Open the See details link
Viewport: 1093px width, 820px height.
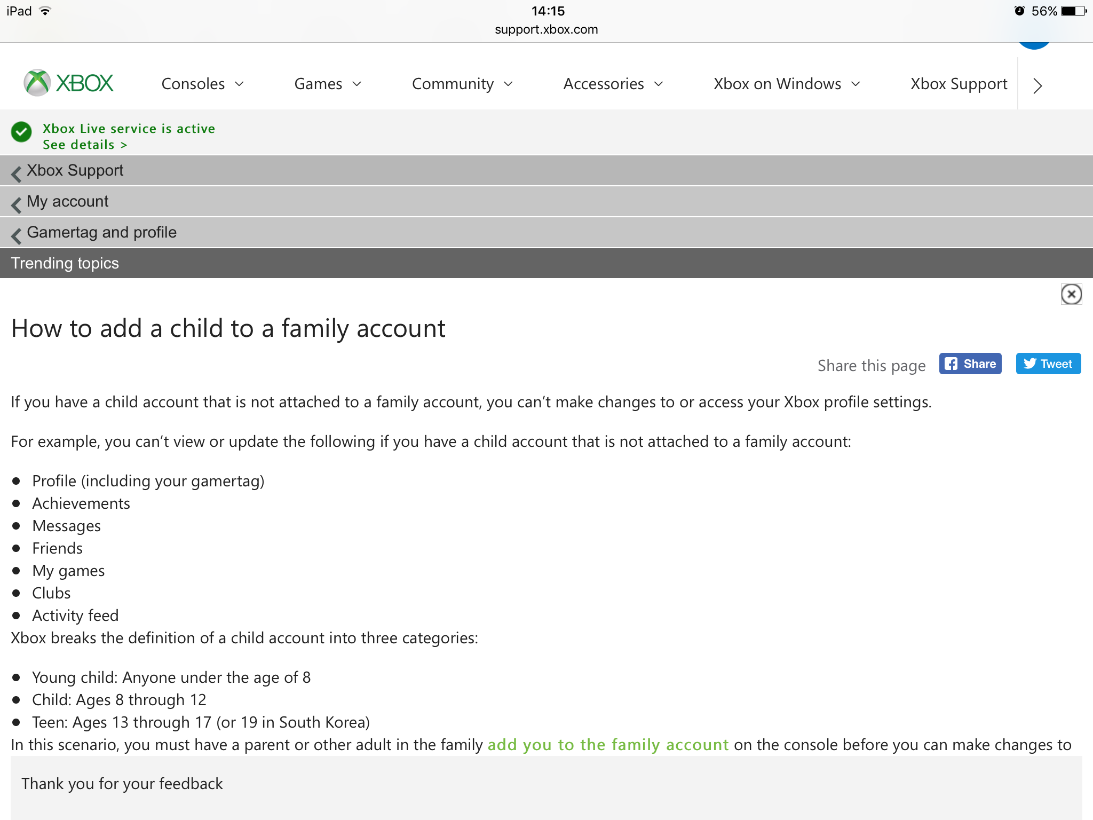tap(85, 145)
